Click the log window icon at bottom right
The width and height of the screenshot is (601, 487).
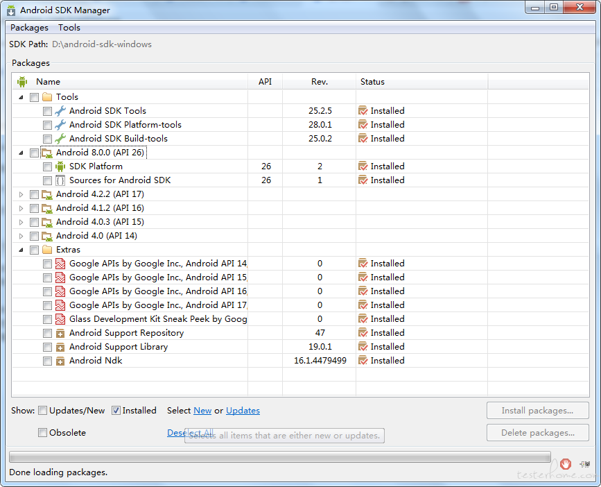tap(584, 464)
